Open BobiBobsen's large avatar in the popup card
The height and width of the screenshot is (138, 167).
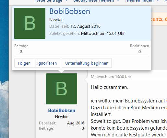click(30, 23)
